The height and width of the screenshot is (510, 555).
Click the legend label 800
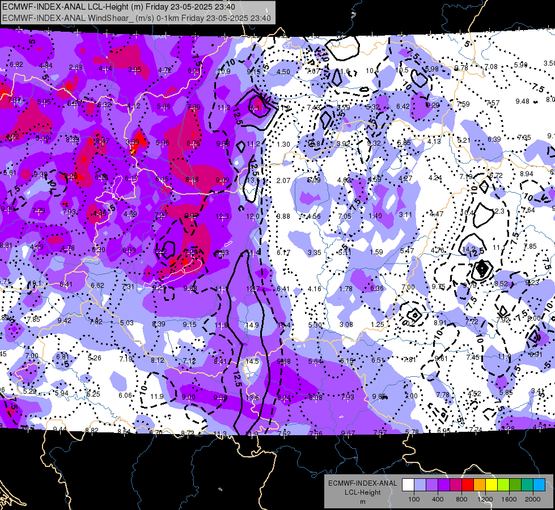tap(461, 499)
